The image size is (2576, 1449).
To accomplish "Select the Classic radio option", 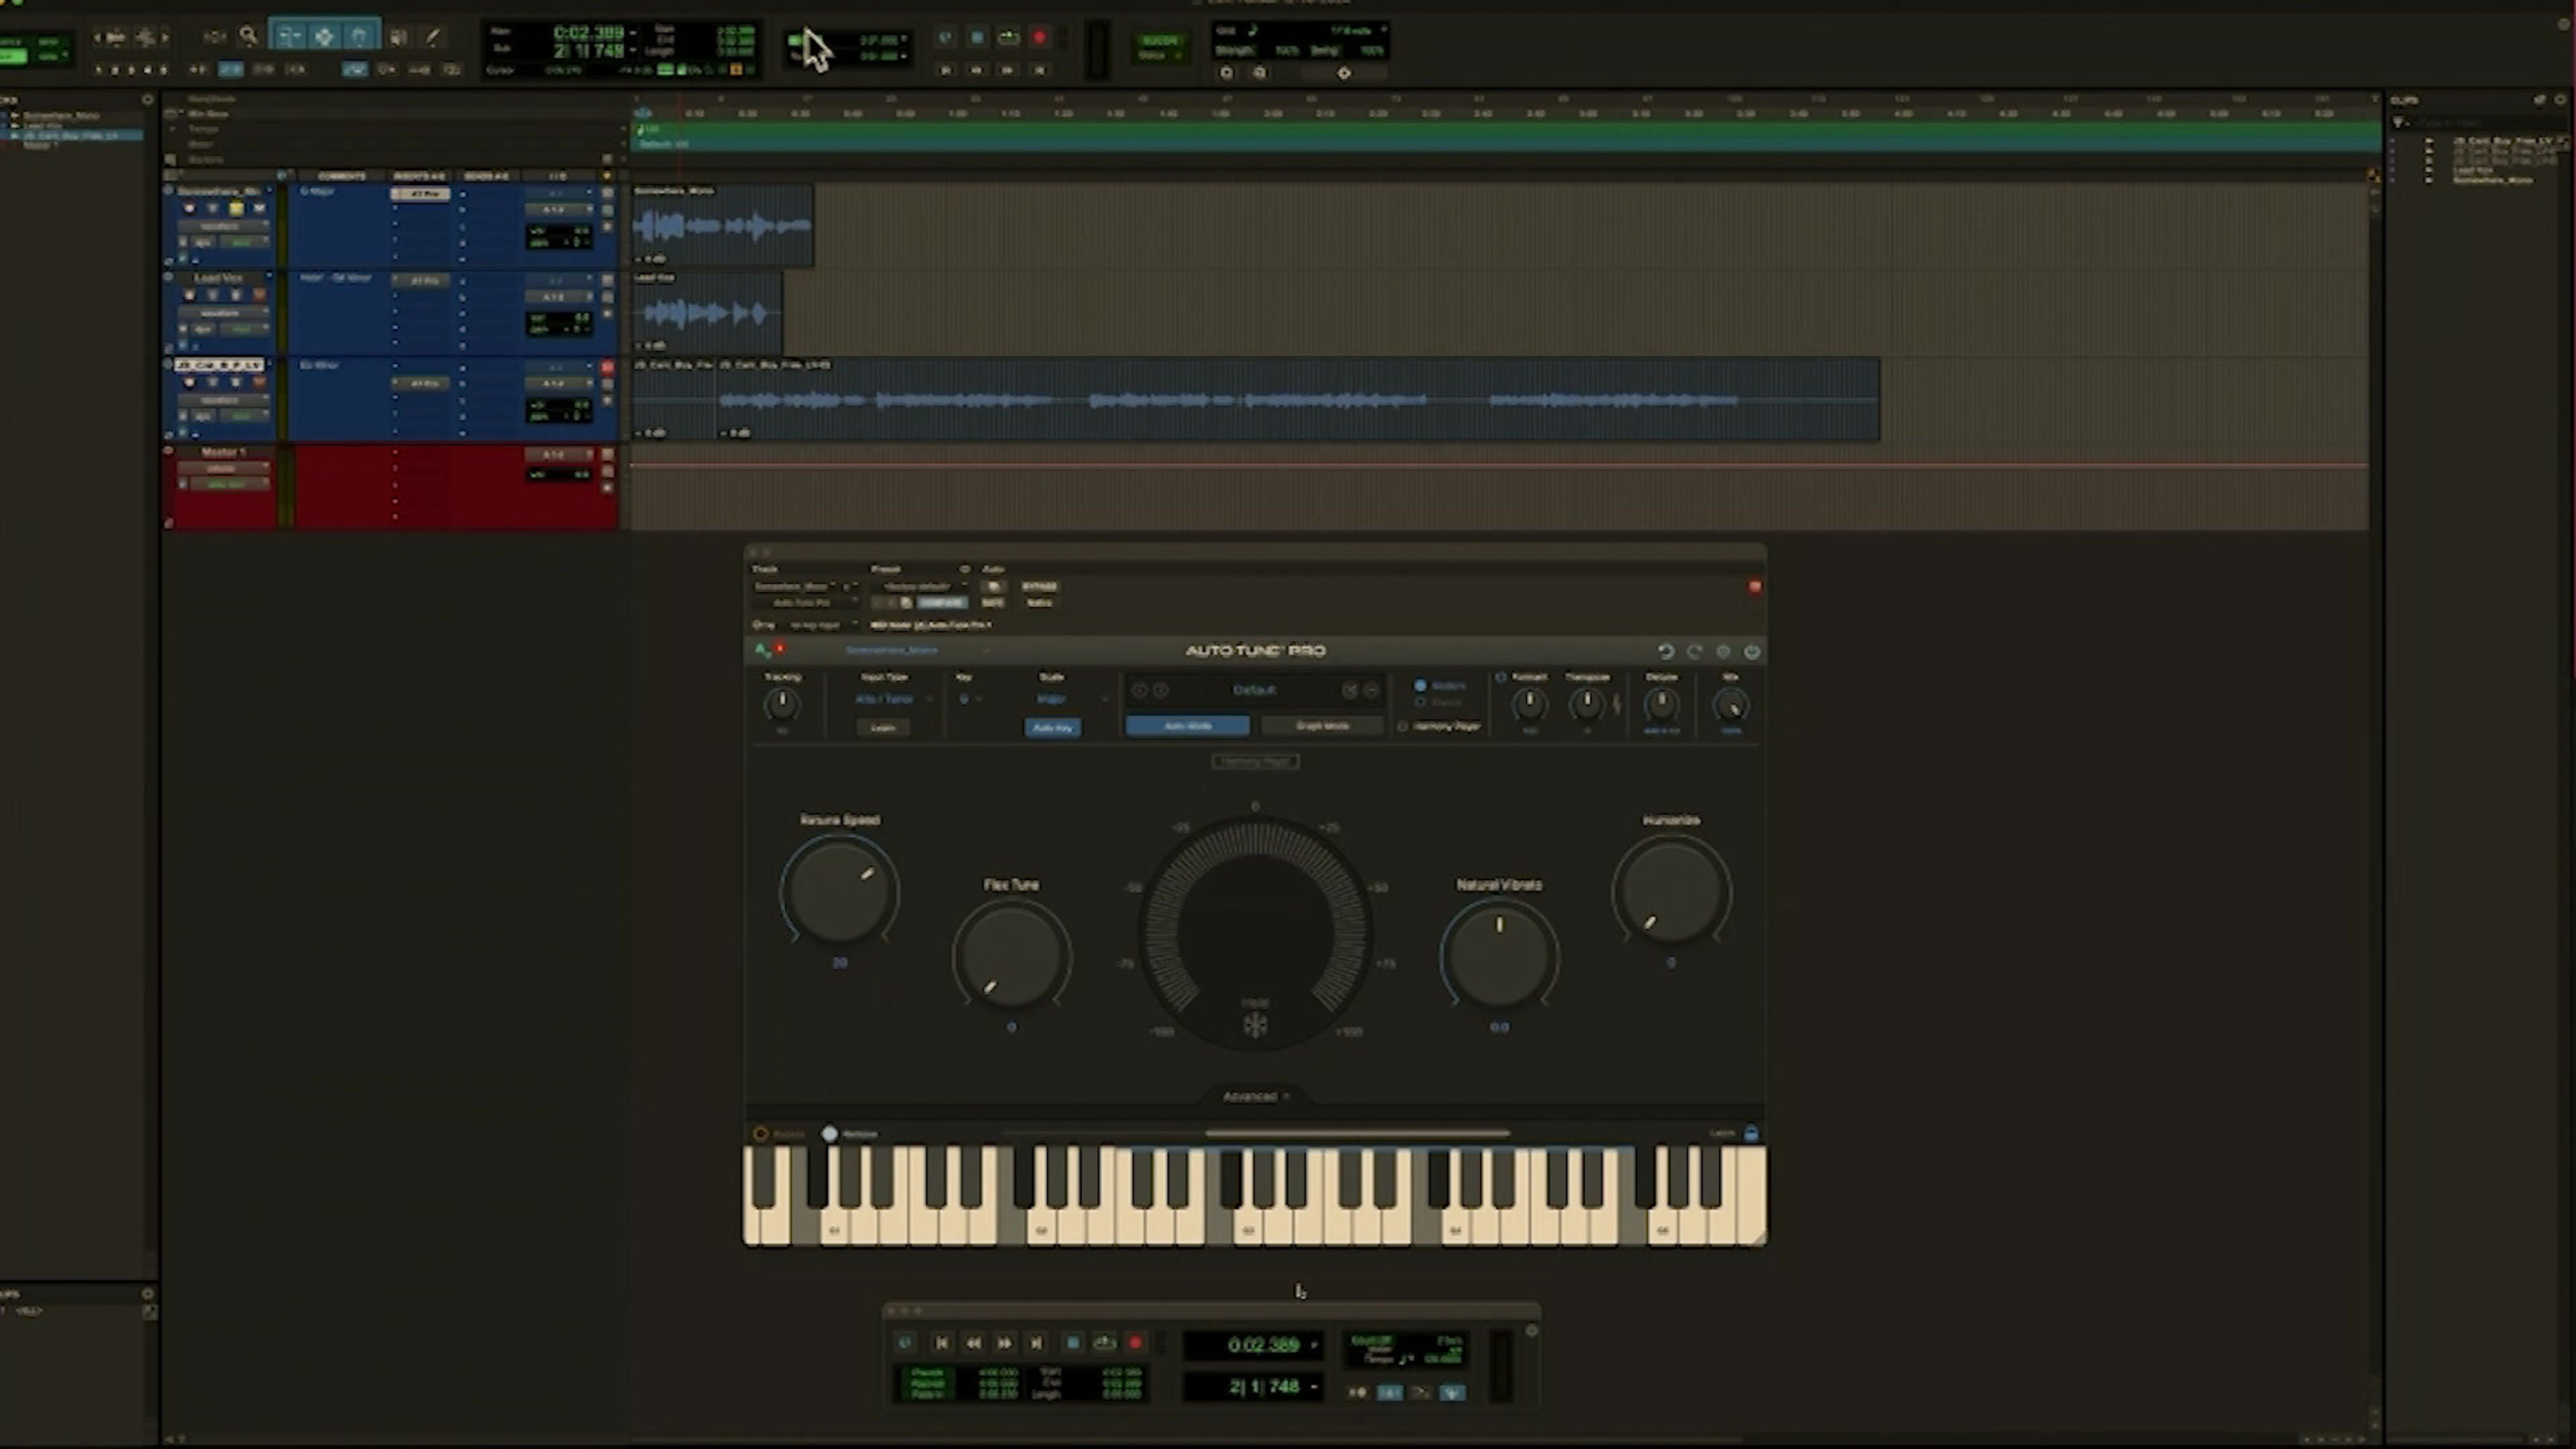I will point(1420,702).
